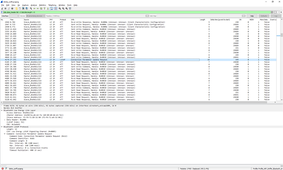Clear the display filter with X button
The image size is (283, 170).
coord(272,12)
